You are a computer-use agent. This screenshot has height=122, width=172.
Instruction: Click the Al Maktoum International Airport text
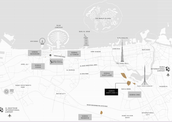[12, 110]
